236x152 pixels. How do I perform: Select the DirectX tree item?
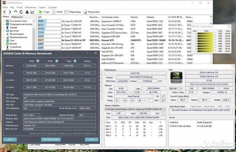coord(13,44)
